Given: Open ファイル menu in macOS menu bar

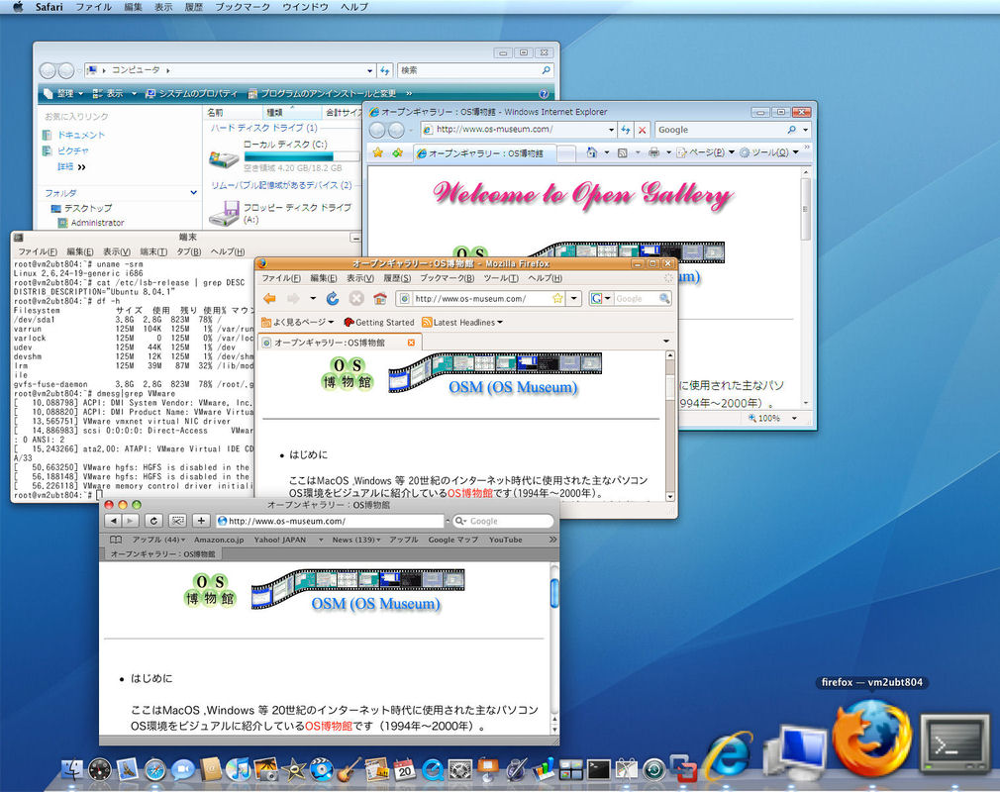Looking at the screenshot, I should 94,7.
